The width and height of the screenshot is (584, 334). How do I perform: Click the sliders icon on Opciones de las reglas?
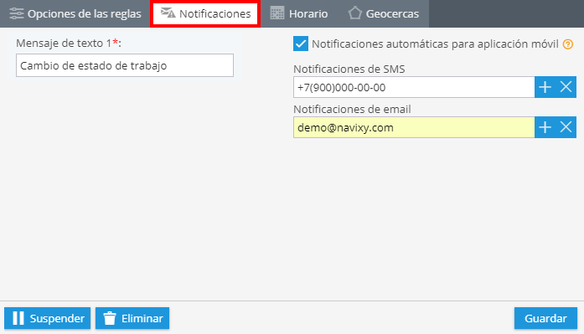point(16,13)
